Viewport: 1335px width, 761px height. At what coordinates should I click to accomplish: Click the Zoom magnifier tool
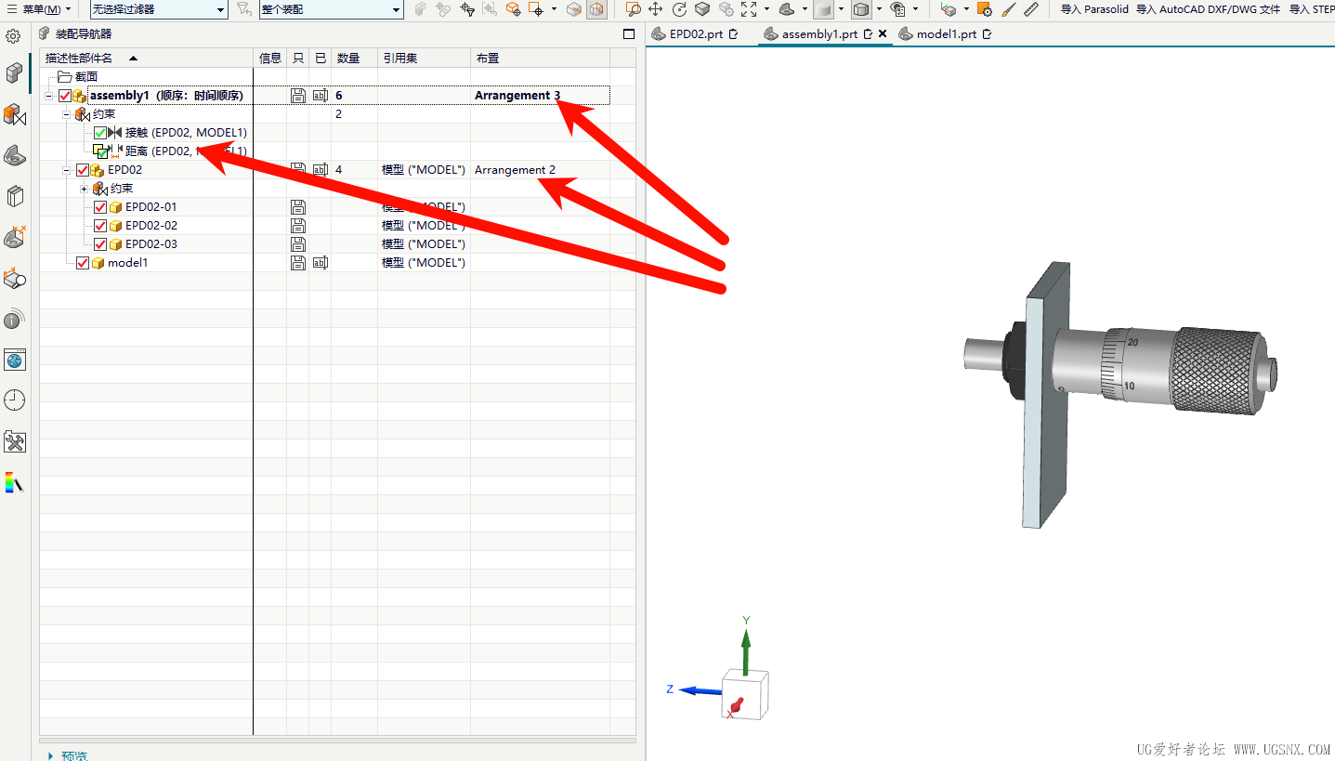633,9
